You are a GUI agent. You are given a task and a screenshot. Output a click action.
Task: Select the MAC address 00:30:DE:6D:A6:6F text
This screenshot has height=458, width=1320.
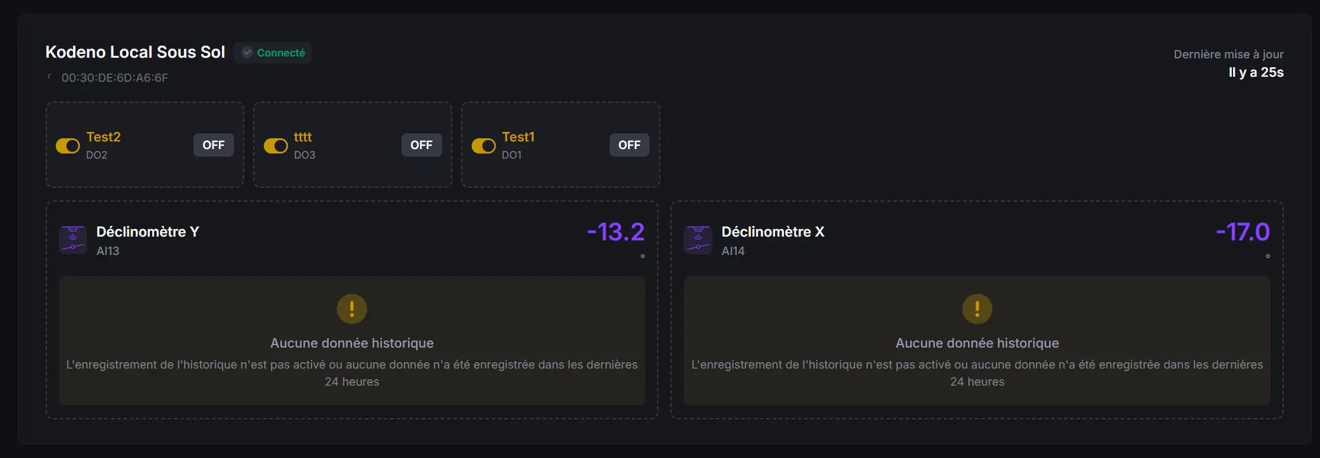pyautogui.click(x=115, y=78)
